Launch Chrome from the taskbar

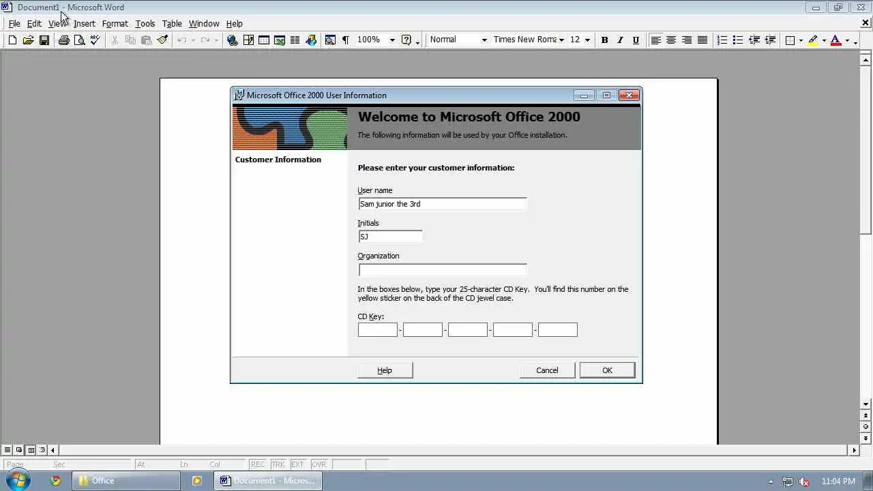click(56, 481)
